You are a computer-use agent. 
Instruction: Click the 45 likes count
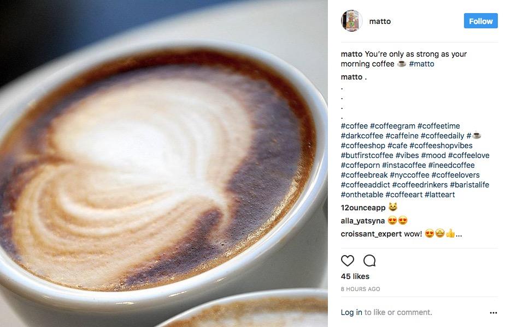pyautogui.click(x=355, y=277)
